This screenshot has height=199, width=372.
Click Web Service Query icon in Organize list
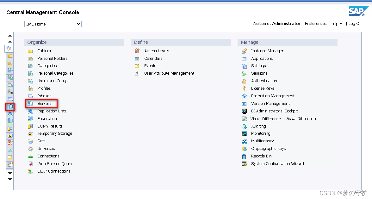pyautogui.click(x=30, y=164)
